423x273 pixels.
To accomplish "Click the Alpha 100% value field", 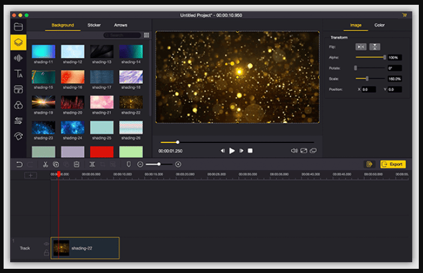I will coord(395,57).
